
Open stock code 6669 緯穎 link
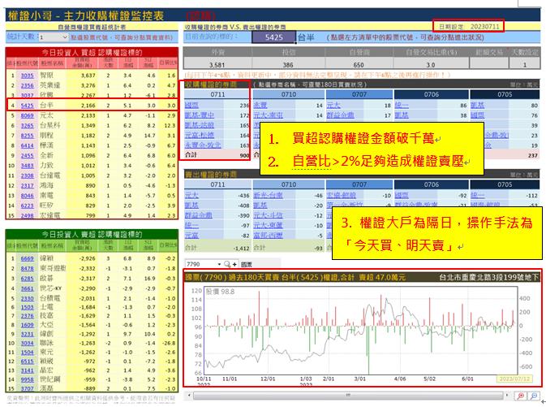pyautogui.click(x=27, y=258)
